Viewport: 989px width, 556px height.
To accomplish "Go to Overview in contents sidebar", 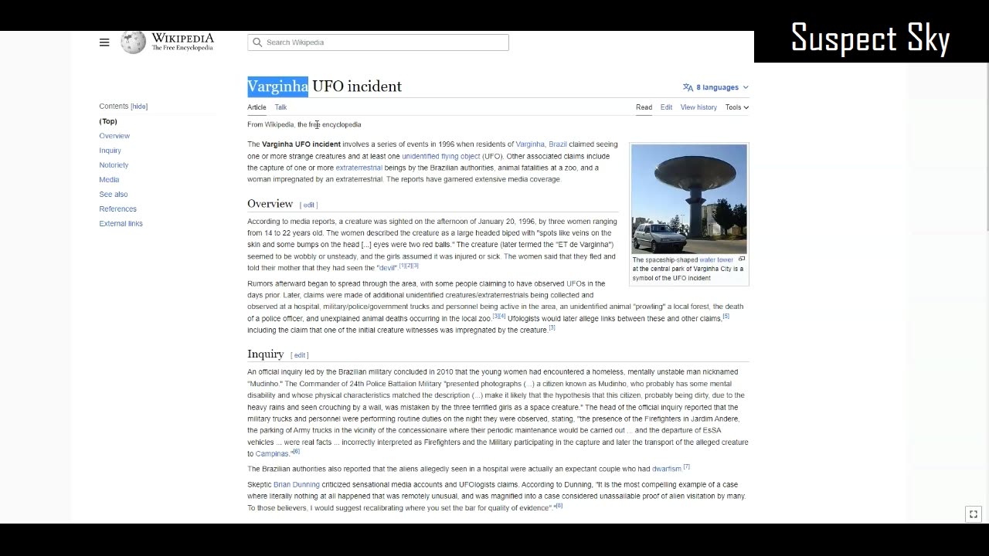I will pyautogui.click(x=114, y=136).
